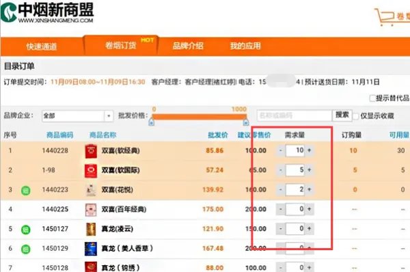410x272 pixels.
Task: Enable 提示替代品 checkbox
Action: 372,98
